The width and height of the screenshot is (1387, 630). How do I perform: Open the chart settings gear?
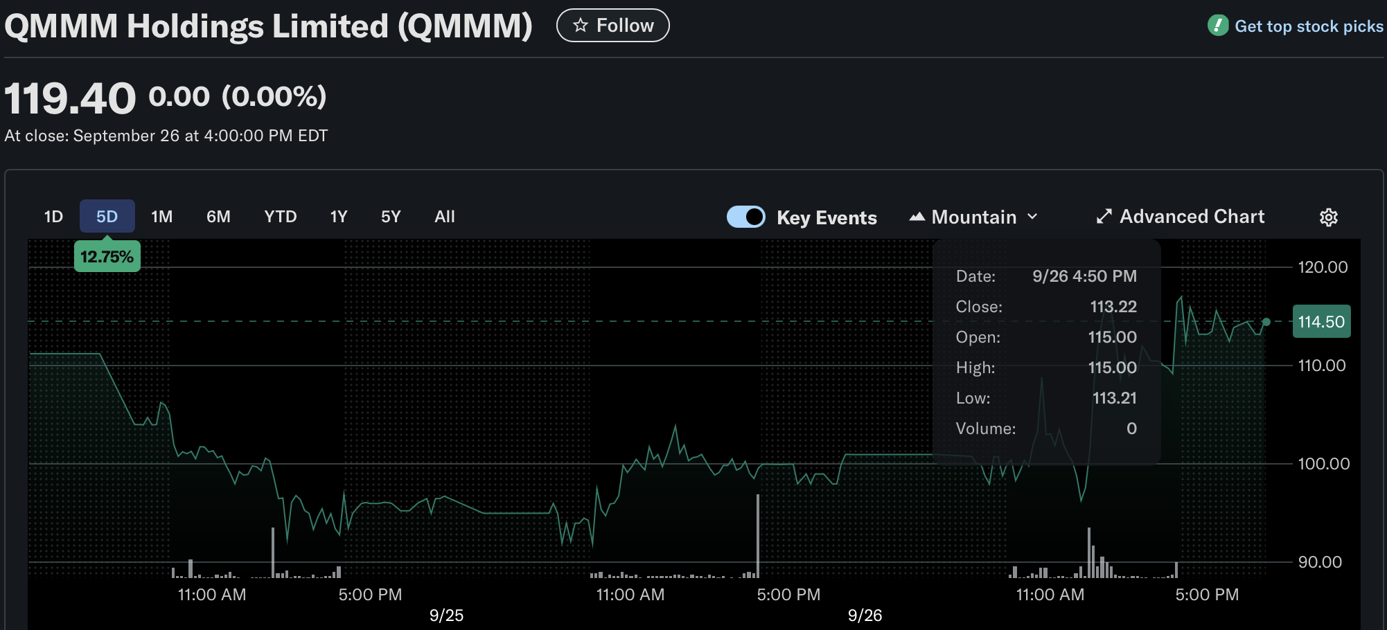(x=1328, y=217)
